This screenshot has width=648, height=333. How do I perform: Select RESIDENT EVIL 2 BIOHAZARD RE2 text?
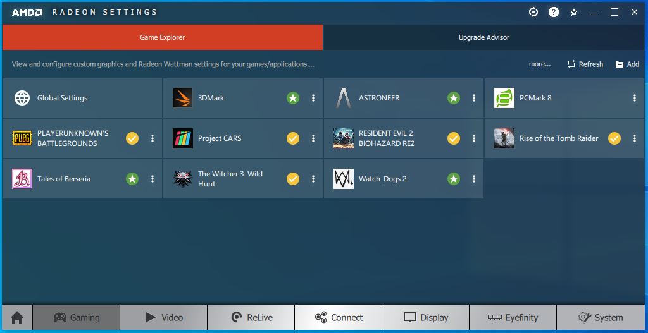[387, 138]
